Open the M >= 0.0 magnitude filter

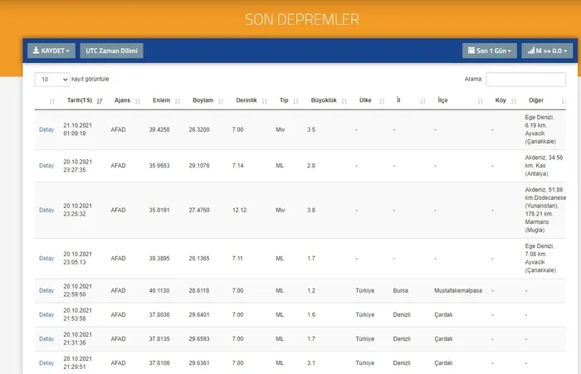pos(547,51)
